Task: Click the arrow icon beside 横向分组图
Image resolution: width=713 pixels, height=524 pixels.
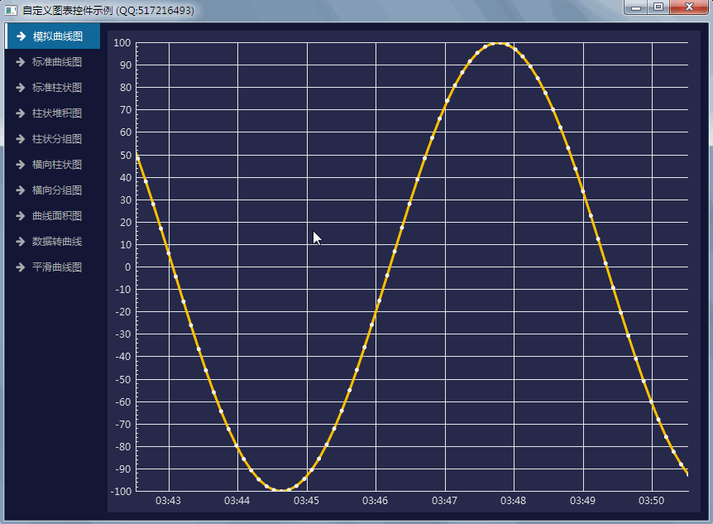Action: point(21,190)
